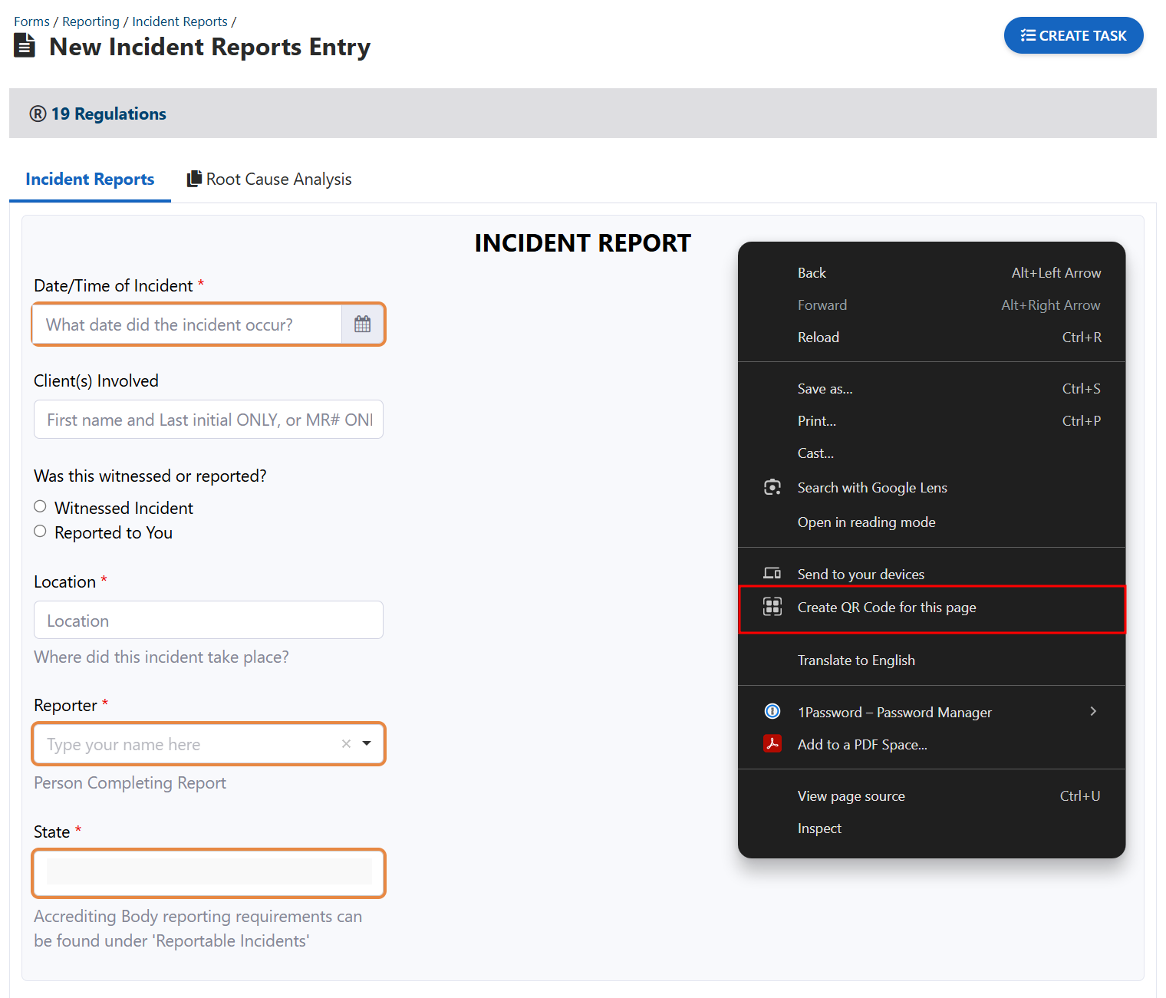Click the Send to your devices icon
The image size is (1166, 998).
772,574
